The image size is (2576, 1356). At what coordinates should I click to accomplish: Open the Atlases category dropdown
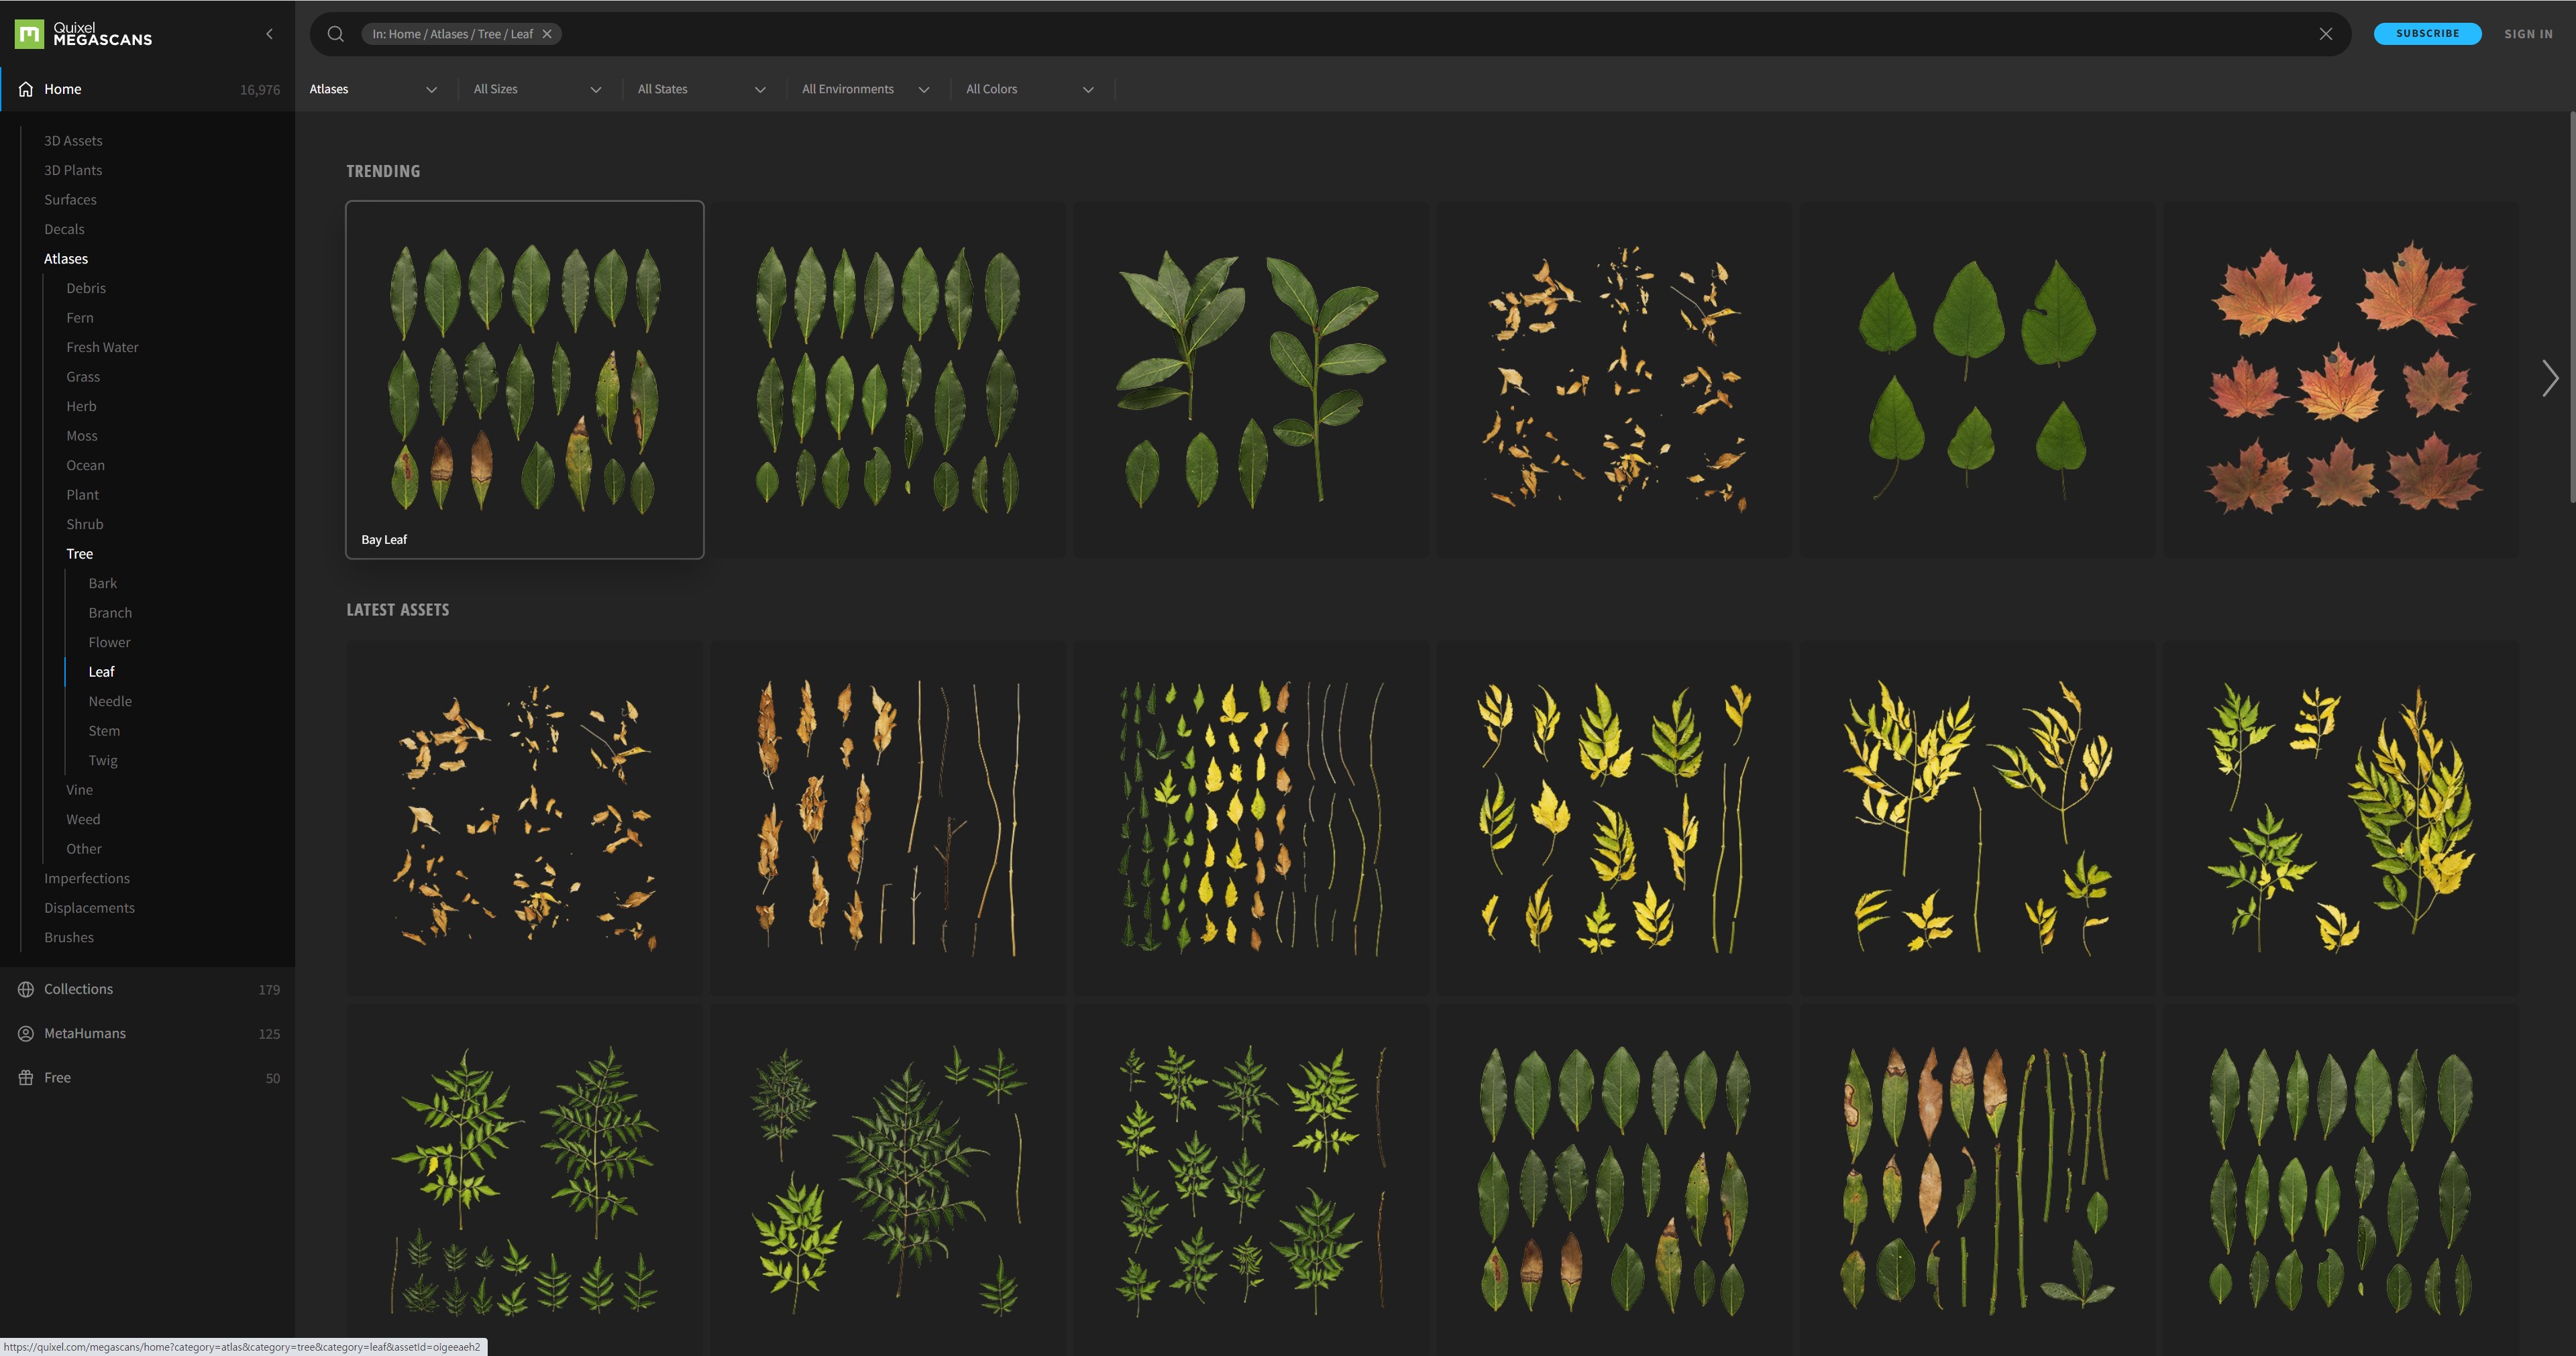pos(373,89)
